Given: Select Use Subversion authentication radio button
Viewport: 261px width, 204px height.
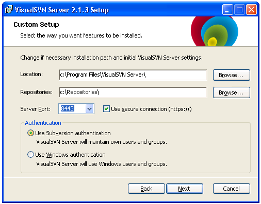Looking at the screenshot, I should pos(30,133).
